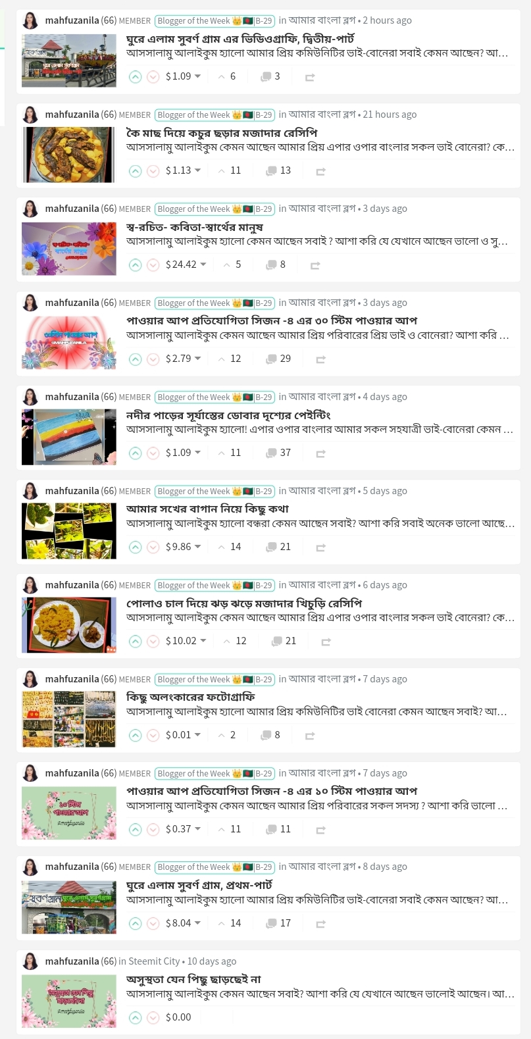Upvote the $1.13 fish recipe post

coord(135,171)
